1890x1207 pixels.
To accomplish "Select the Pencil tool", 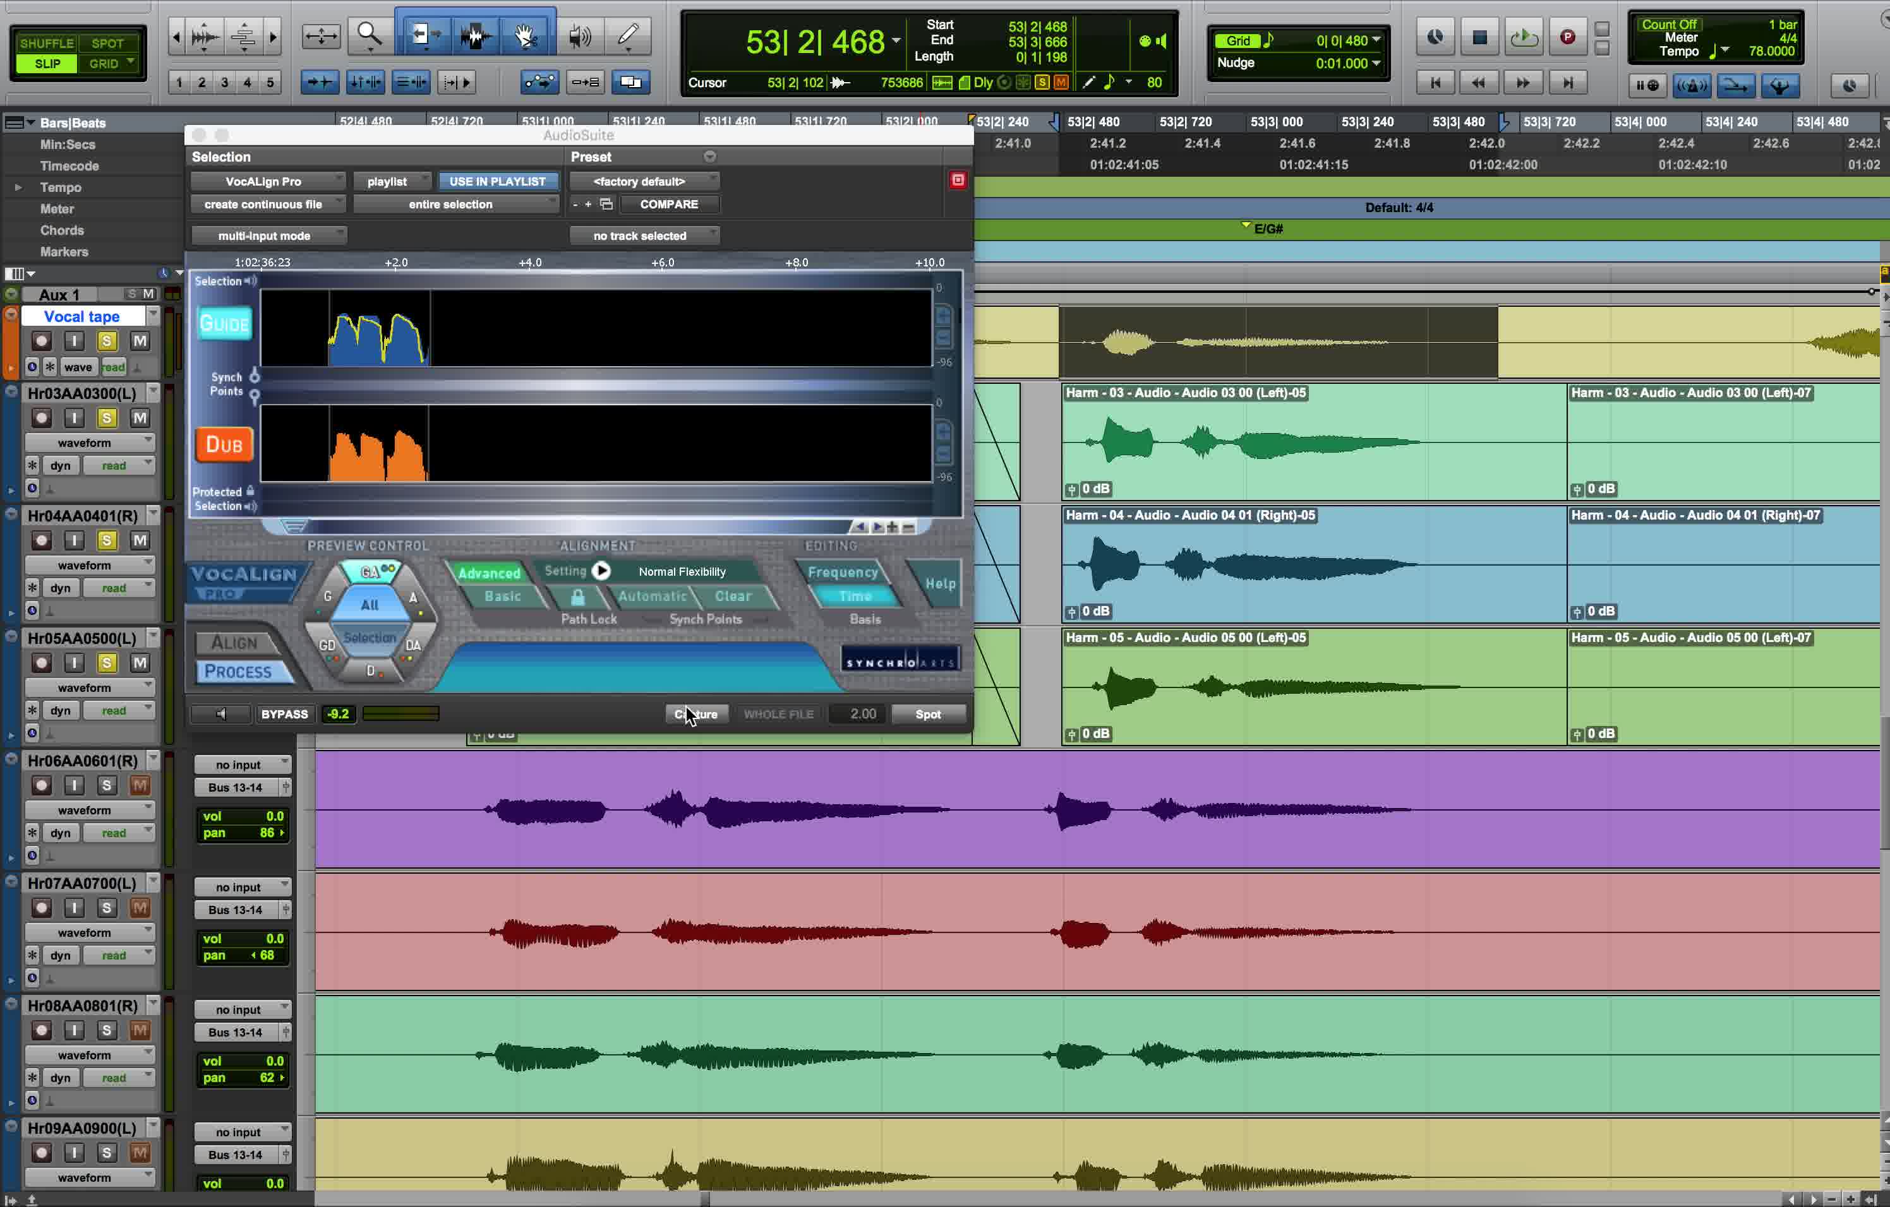I will (628, 35).
